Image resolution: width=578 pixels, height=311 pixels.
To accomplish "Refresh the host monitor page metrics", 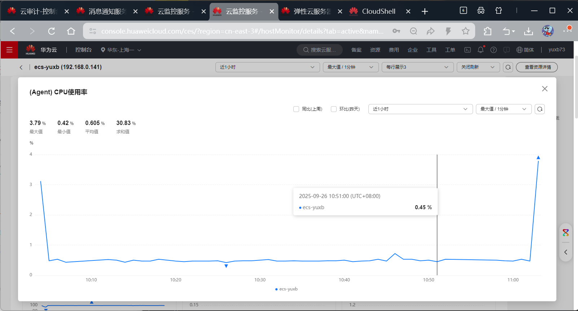I will point(508,67).
